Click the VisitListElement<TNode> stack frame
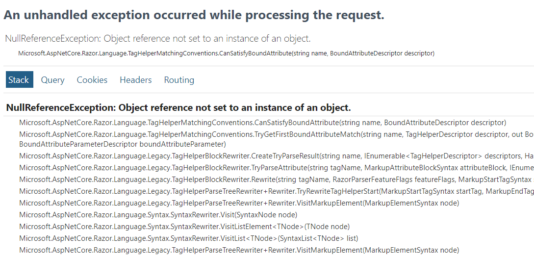 pyautogui.click(x=184, y=227)
